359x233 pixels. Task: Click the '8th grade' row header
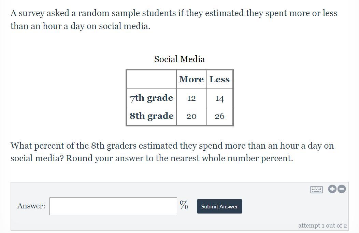click(151, 116)
